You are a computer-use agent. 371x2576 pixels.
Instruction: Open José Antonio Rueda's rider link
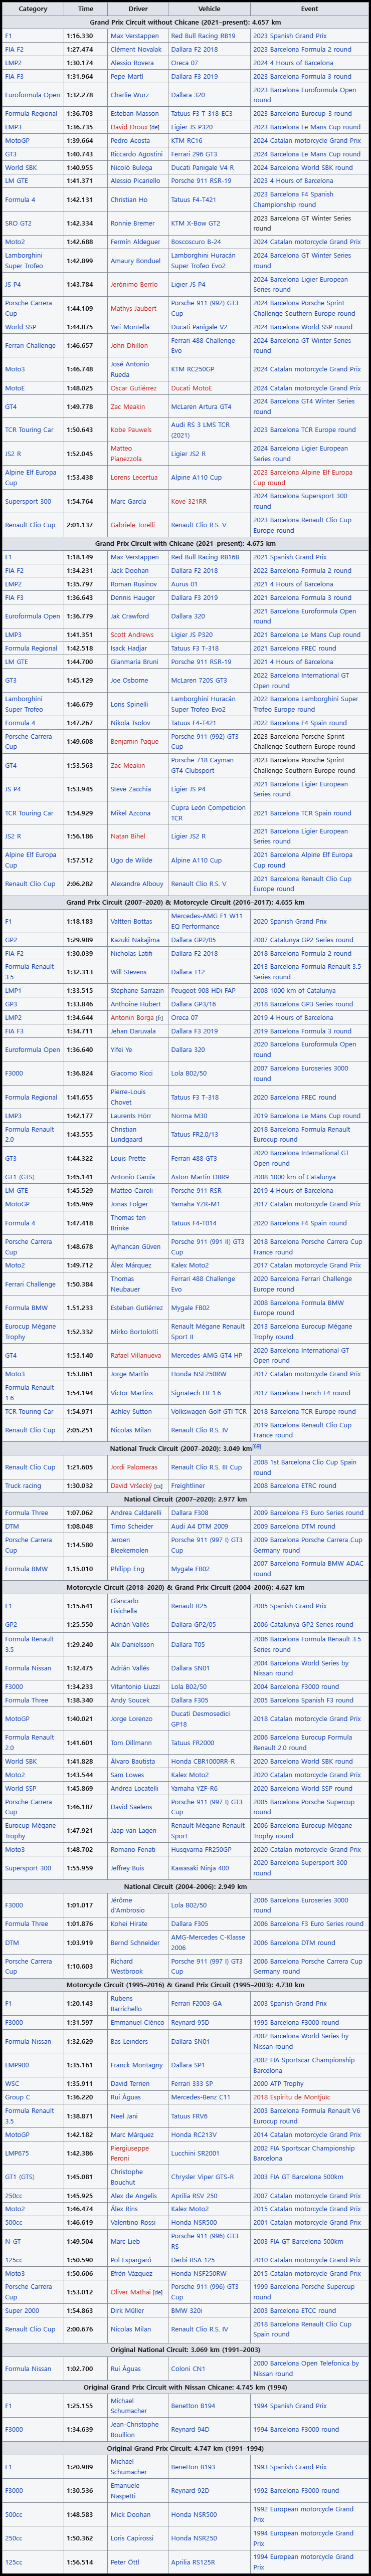[130, 369]
